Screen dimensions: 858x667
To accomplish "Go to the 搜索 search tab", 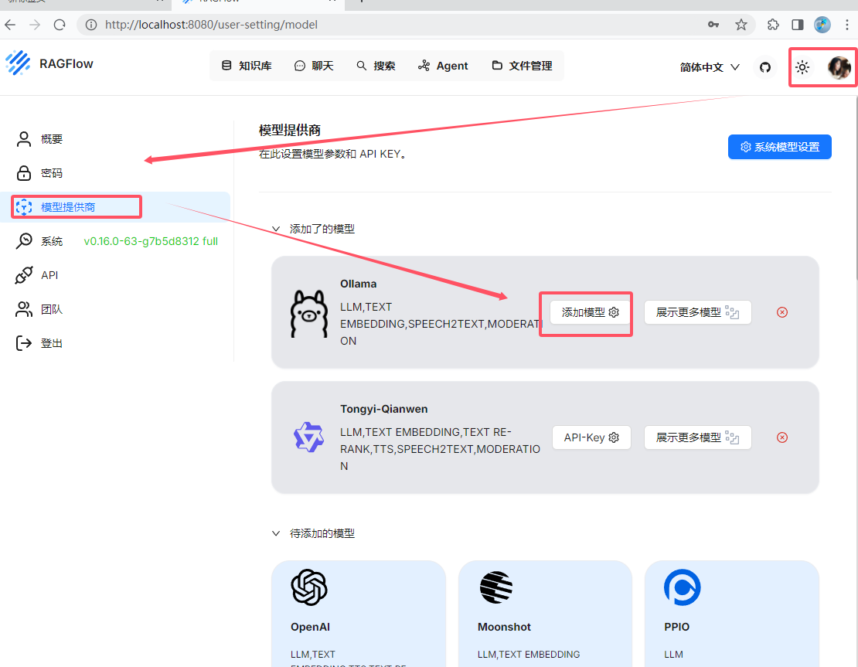I will [x=376, y=66].
